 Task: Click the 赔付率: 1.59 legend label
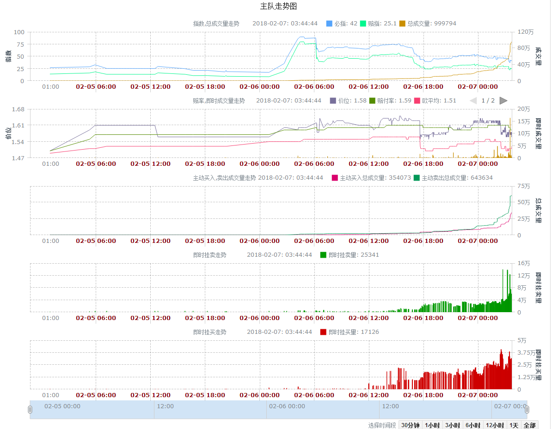tap(394, 101)
